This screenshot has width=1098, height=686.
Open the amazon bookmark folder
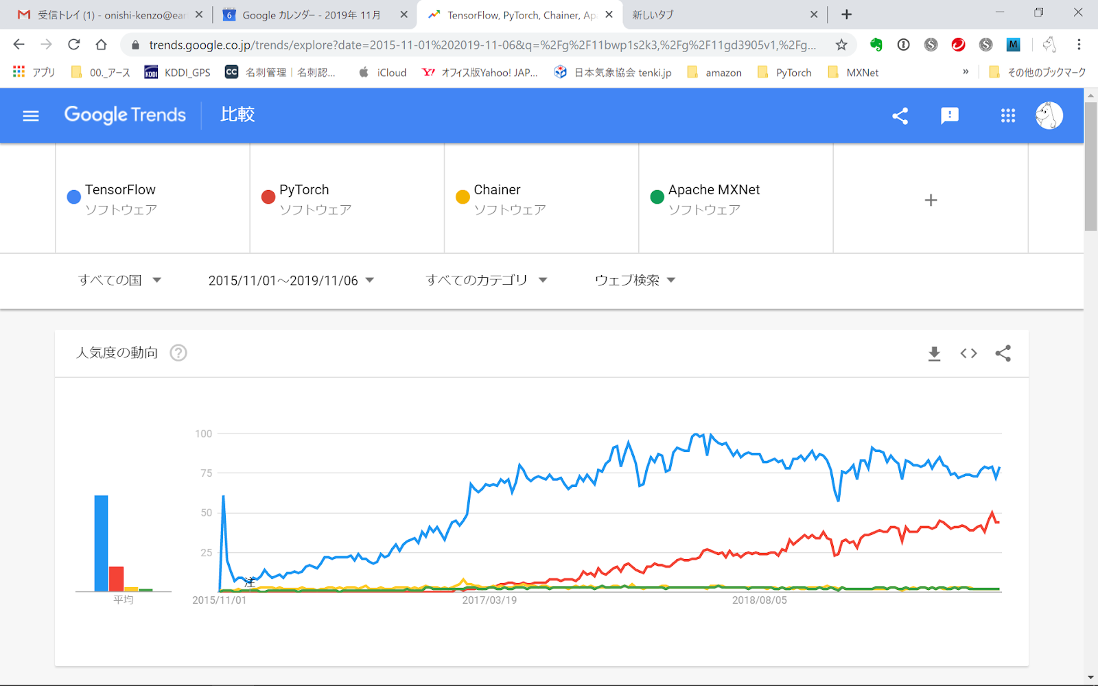714,72
